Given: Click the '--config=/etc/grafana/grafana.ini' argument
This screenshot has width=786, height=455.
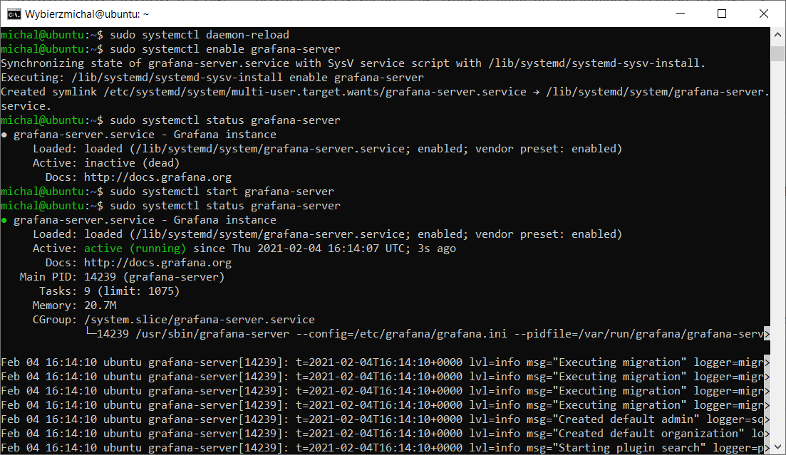Looking at the screenshot, I should (401, 334).
